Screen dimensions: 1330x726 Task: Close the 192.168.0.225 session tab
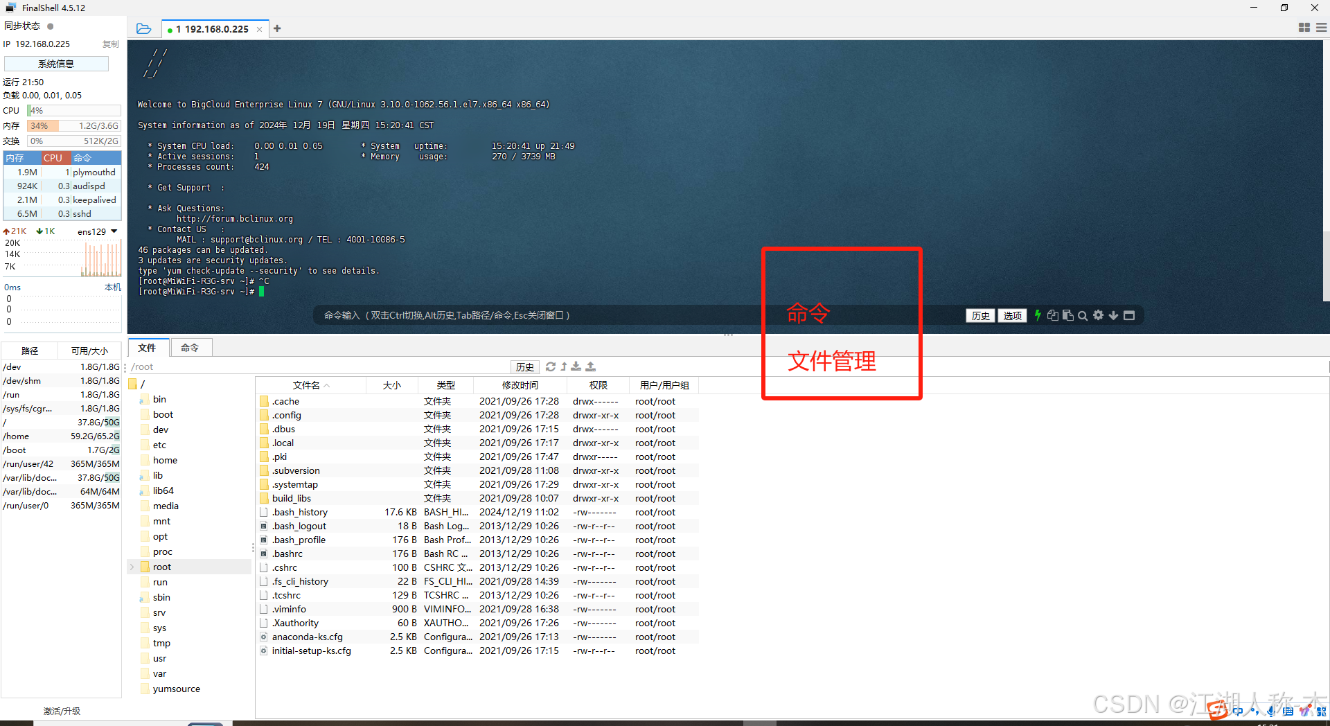click(x=259, y=29)
